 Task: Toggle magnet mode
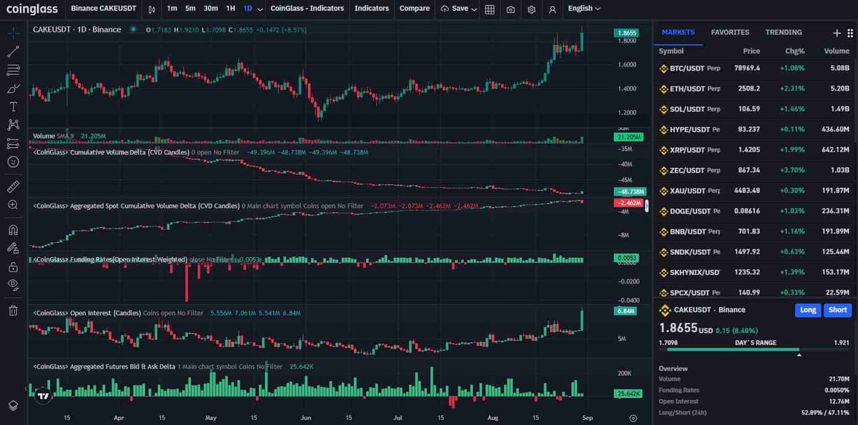pyautogui.click(x=13, y=230)
